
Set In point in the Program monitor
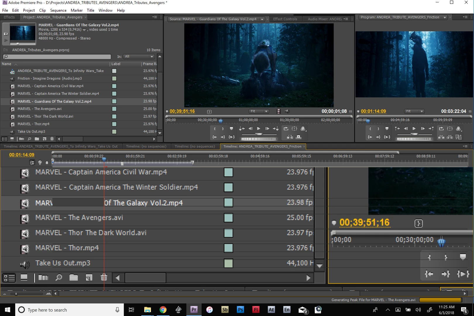pyautogui.click(x=370, y=129)
